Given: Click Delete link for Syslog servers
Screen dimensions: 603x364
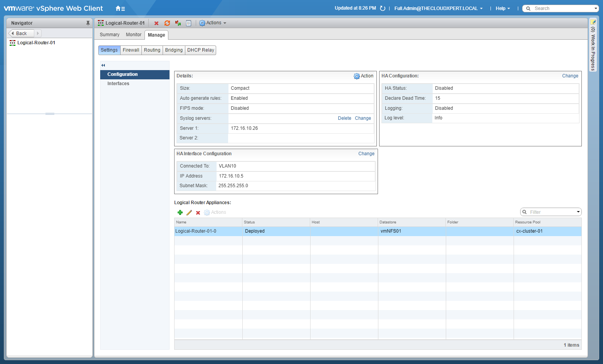Looking at the screenshot, I should pos(344,118).
